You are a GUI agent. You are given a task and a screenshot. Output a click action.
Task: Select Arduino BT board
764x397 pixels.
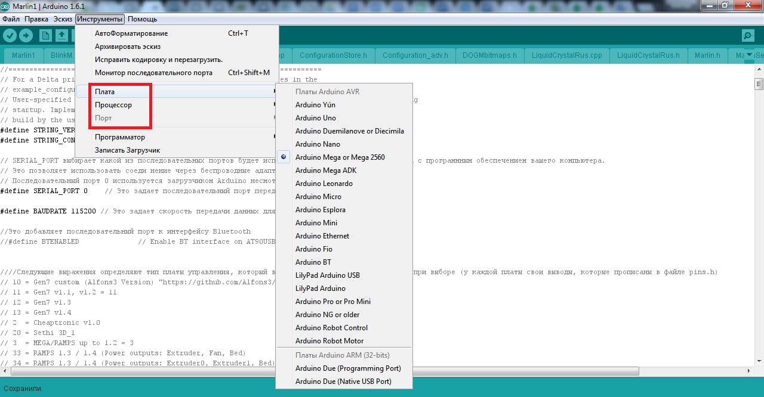tap(344, 262)
